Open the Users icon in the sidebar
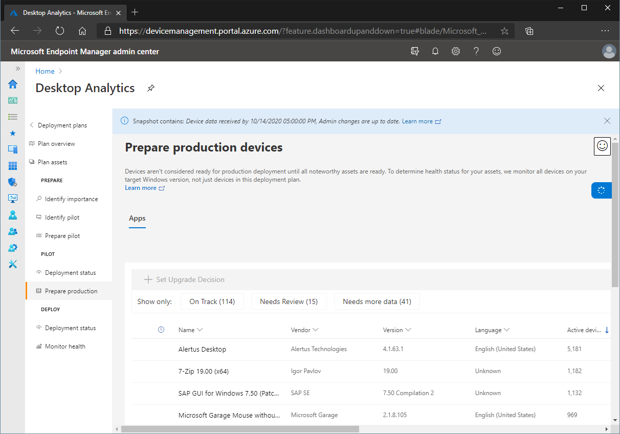Image resolution: width=620 pixels, height=434 pixels. (13, 215)
